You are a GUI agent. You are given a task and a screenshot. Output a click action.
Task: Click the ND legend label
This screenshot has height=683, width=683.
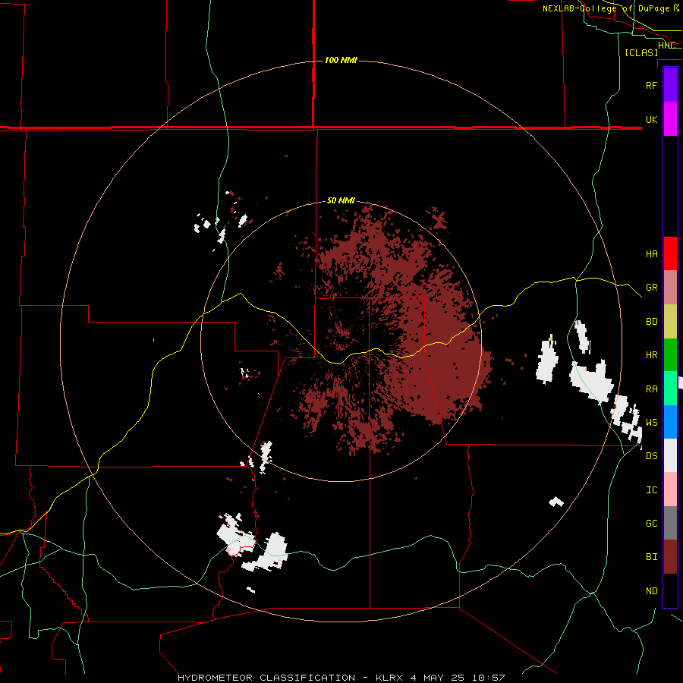click(x=651, y=590)
